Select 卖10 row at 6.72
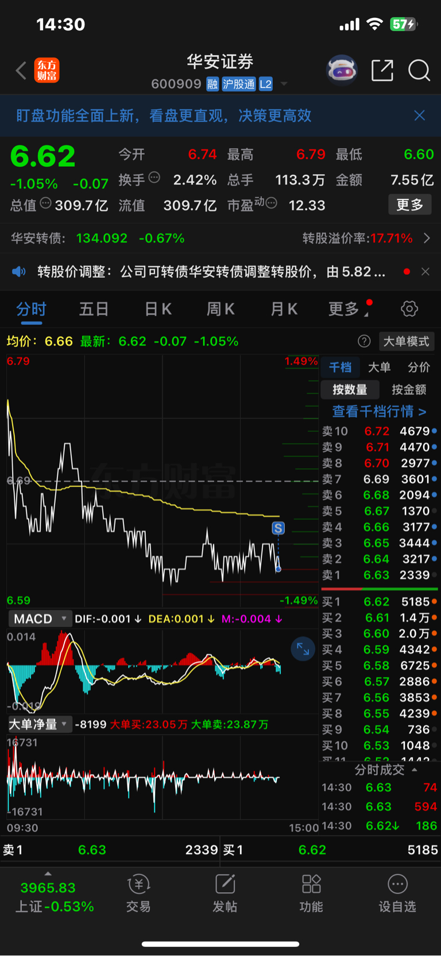The image size is (441, 956). point(379,431)
